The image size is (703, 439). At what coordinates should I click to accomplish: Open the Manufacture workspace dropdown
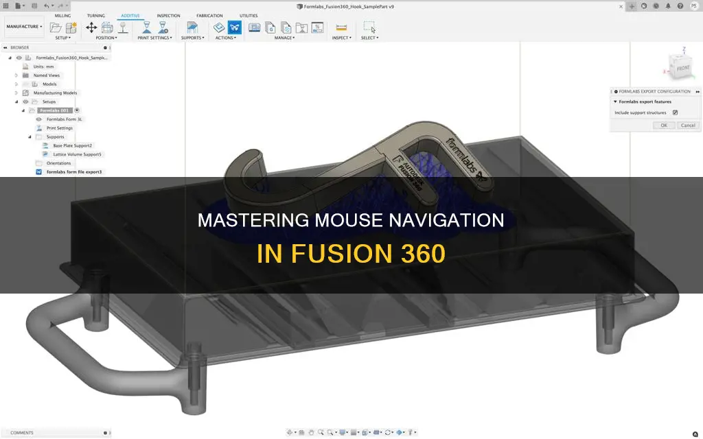24,27
